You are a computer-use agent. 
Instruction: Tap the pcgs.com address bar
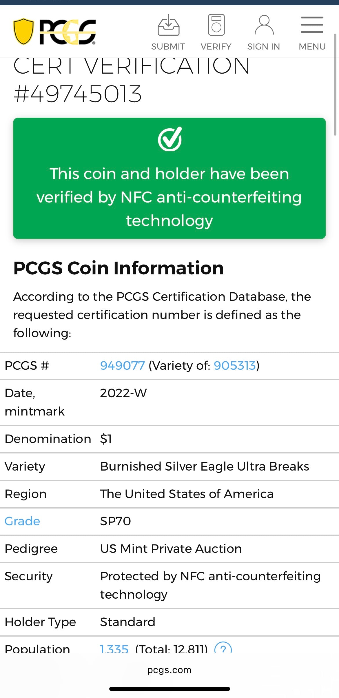pos(170,670)
